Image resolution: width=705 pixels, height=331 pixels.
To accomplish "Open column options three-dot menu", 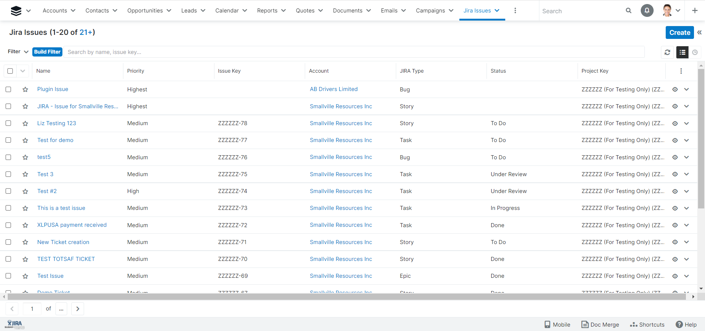I will [681, 71].
